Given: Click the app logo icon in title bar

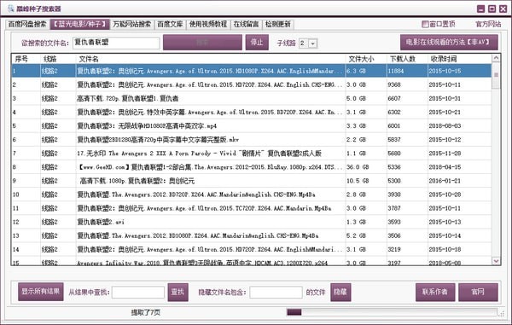Looking at the screenshot, I should (10, 9).
